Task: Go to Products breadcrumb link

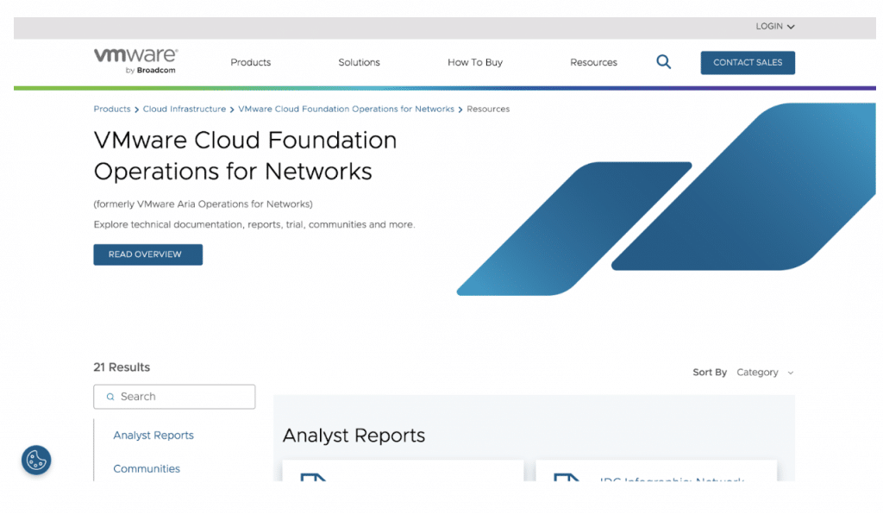Action: [112, 110]
